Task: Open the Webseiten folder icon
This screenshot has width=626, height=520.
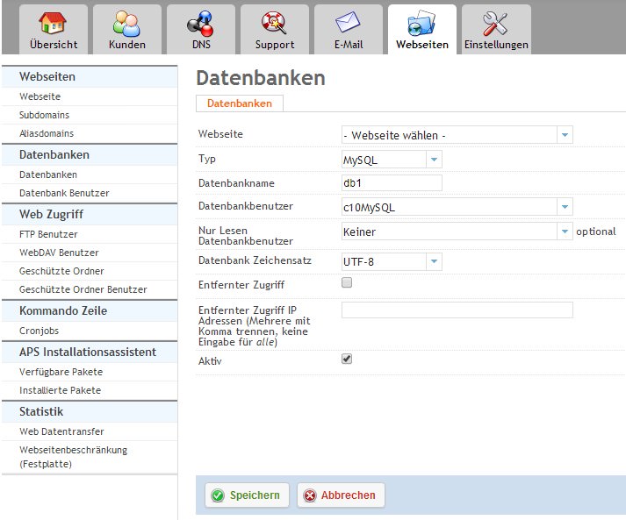Action: [x=422, y=23]
